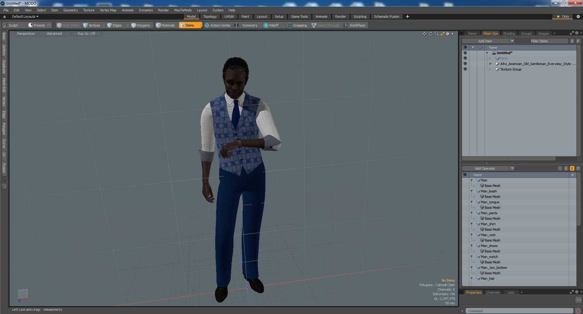The width and height of the screenshot is (583, 314).
Task: Collapse the Man_vest operator item
Action: point(472,235)
